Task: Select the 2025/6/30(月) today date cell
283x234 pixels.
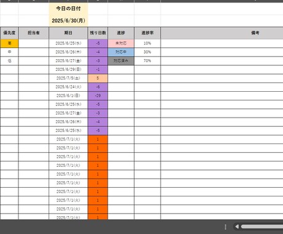Action: tap(68, 20)
